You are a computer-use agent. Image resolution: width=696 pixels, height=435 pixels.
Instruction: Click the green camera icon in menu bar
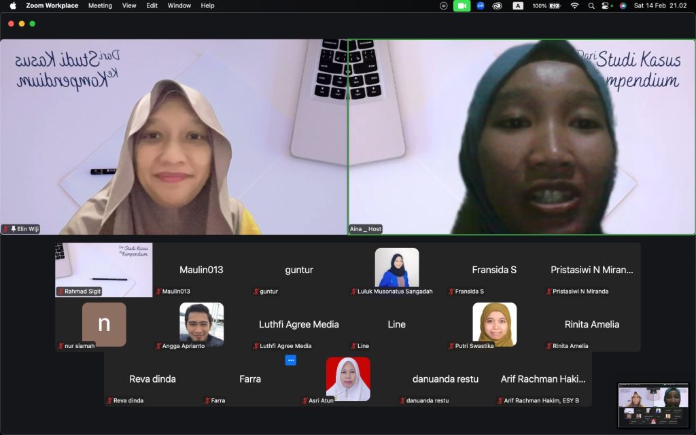click(x=462, y=5)
